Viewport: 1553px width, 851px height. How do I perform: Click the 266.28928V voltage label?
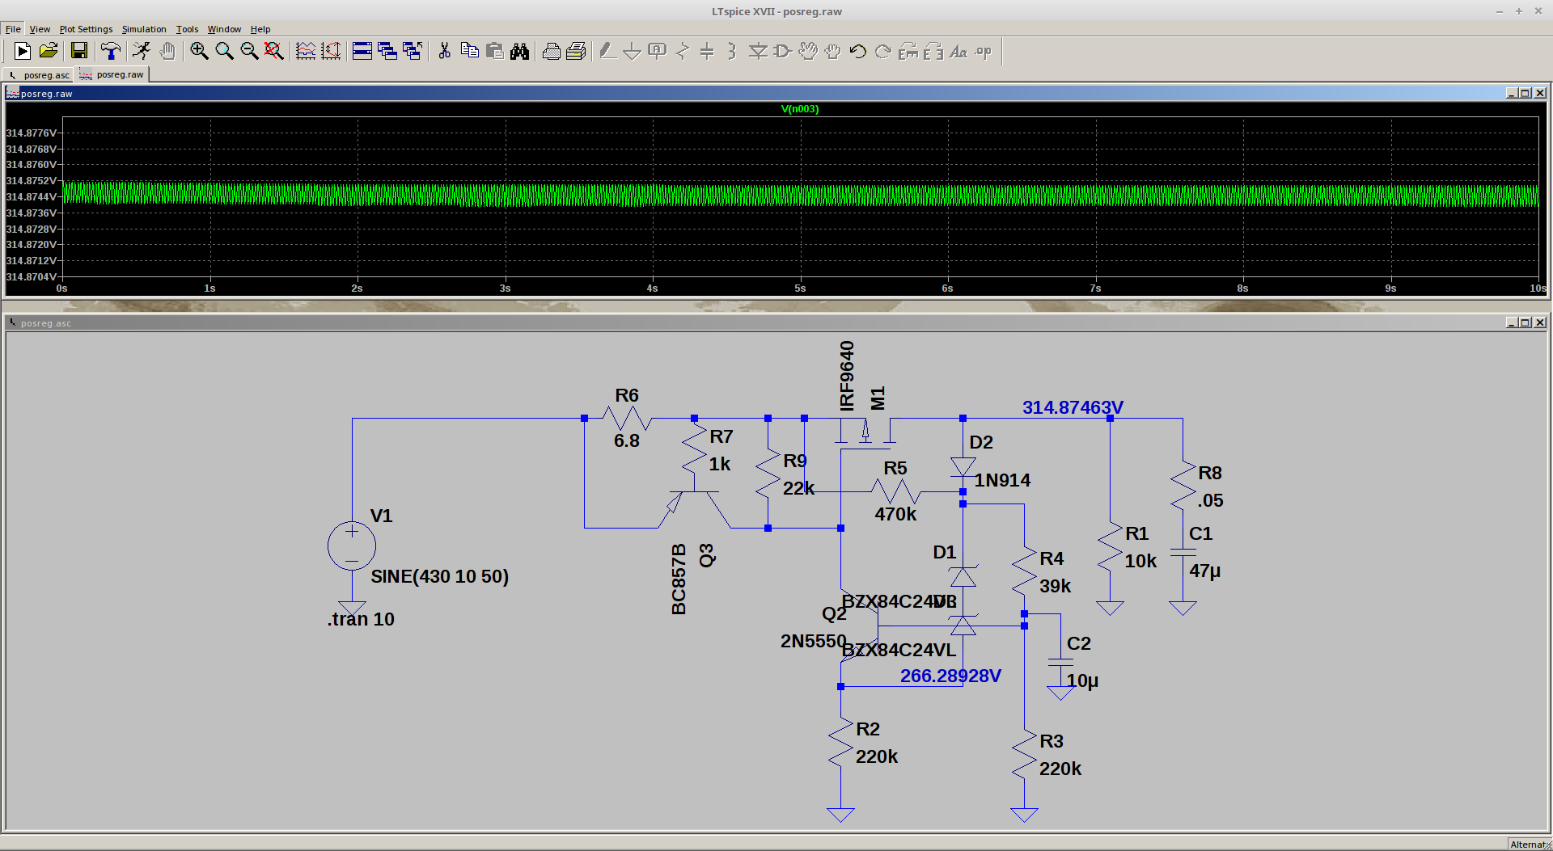[950, 676]
